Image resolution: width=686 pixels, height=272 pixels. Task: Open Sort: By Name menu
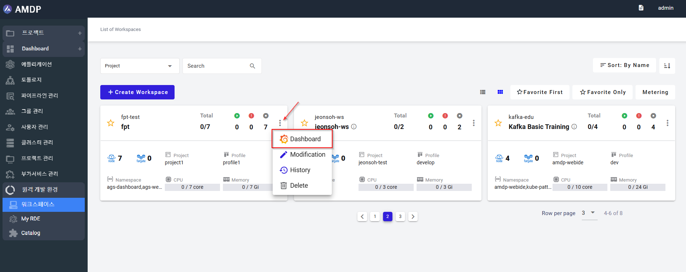pos(624,65)
